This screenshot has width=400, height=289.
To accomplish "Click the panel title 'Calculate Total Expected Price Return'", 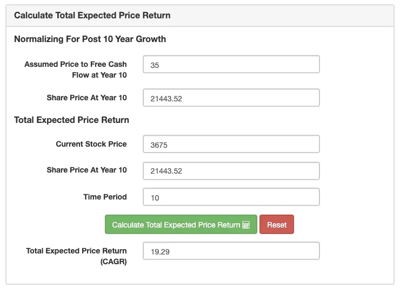I will click(92, 15).
